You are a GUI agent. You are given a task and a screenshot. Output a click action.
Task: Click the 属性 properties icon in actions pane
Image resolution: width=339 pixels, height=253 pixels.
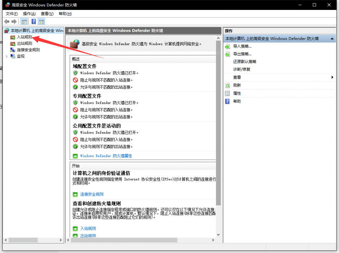click(x=227, y=94)
